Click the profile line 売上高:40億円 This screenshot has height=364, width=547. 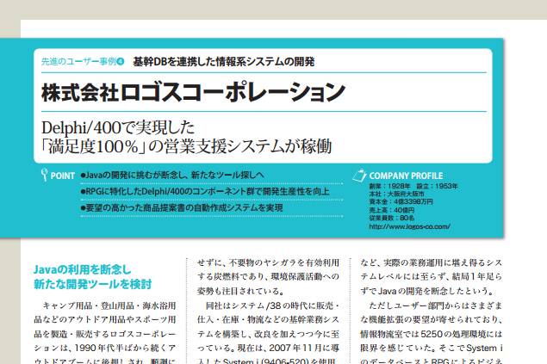[x=391, y=210]
